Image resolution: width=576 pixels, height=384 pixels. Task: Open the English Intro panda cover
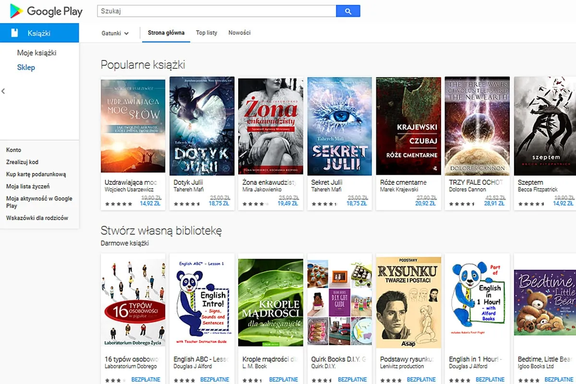[202, 302]
